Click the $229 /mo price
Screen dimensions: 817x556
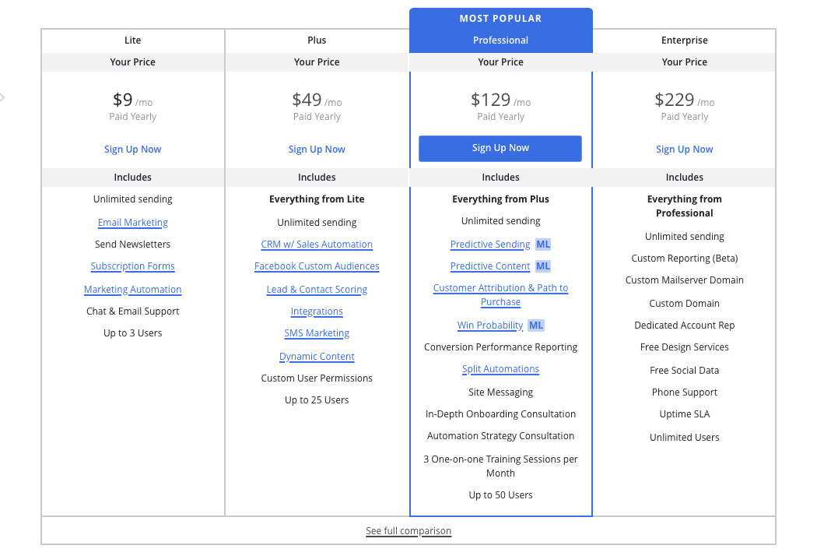(685, 100)
